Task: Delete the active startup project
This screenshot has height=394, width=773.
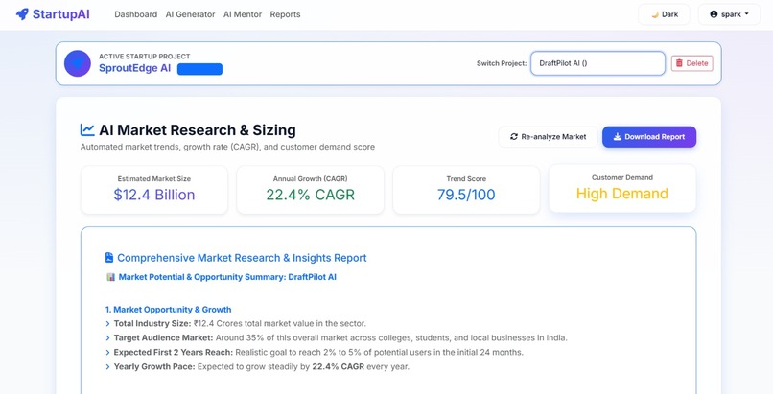Action: (x=691, y=63)
